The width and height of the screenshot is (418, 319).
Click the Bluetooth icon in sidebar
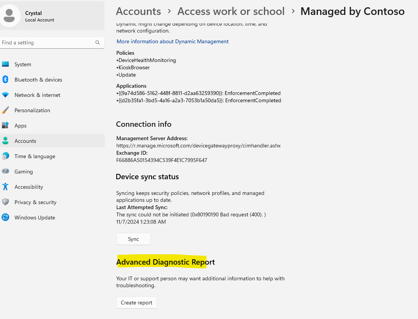click(5, 80)
